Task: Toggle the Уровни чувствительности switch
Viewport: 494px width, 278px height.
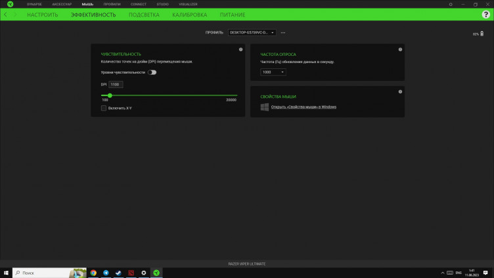Action: 152,72
